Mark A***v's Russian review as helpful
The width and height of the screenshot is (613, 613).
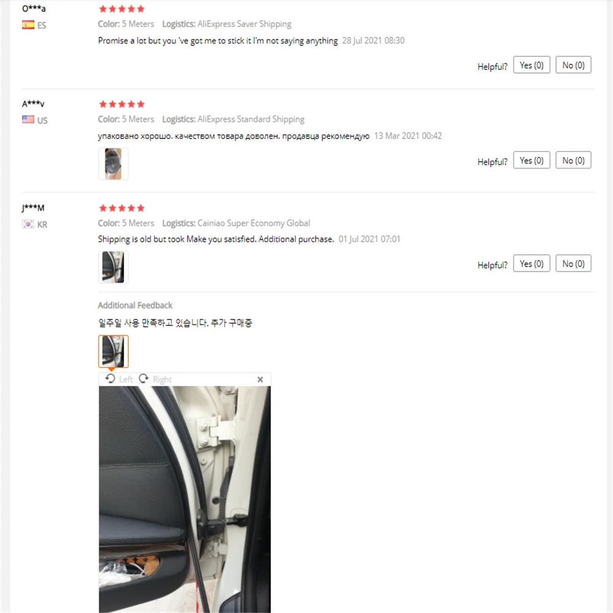click(x=531, y=160)
